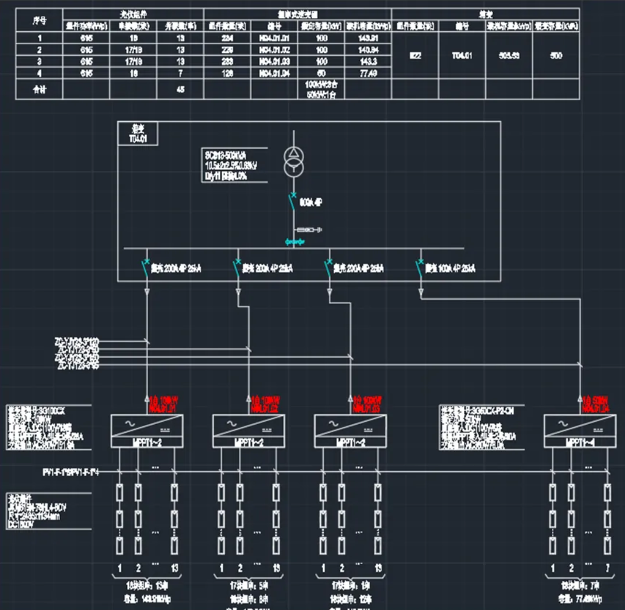
Task: Click the T04.01 cell in the table
Action: tap(462, 56)
